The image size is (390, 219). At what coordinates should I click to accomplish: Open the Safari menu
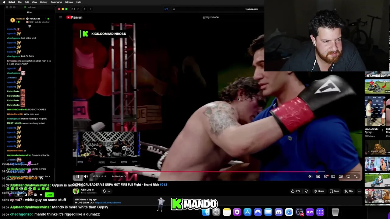tap(12, 2)
